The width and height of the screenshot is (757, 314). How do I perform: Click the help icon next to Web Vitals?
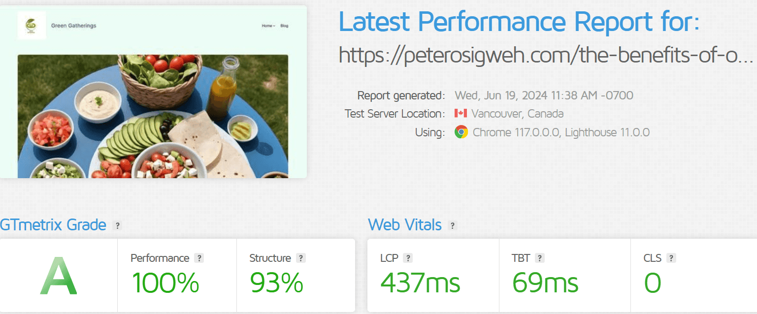[x=453, y=226]
